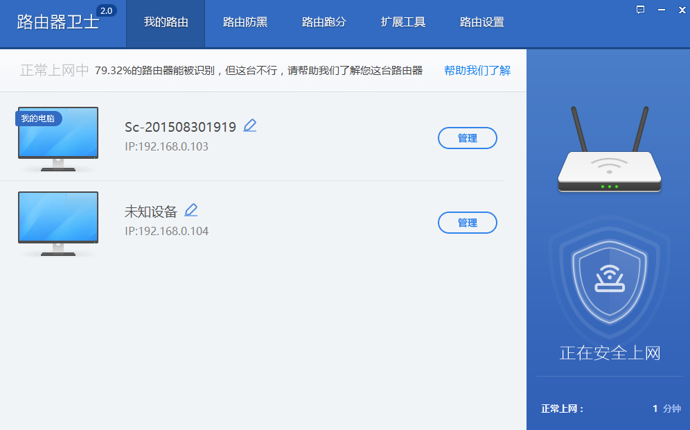Screen dimensions: 690x430
Task: Click the edit pencil beside Sc-201508301919
Action: click(250, 126)
